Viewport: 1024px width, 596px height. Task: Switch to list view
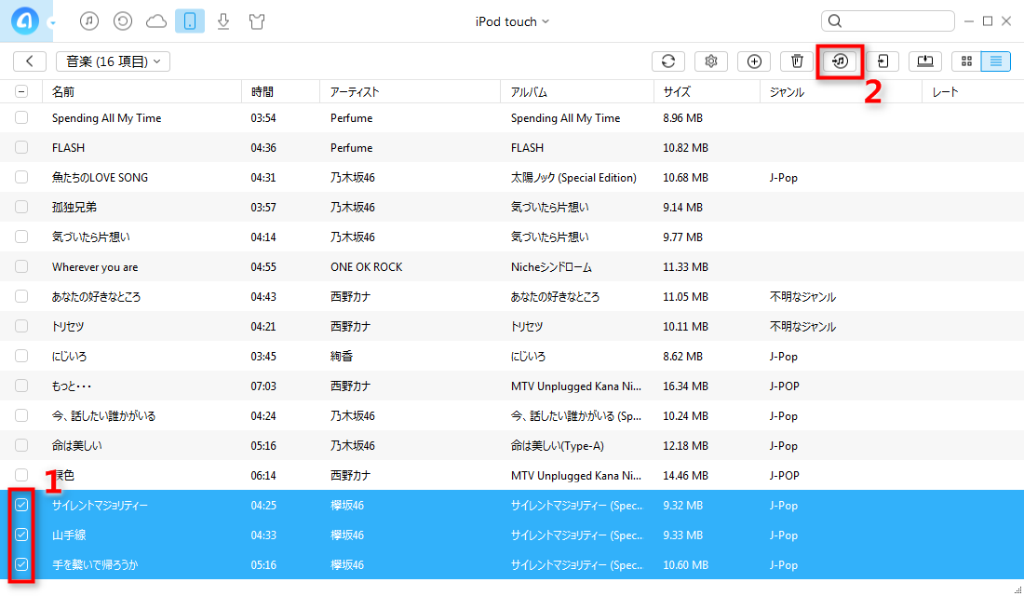click(x=996, y=61)
